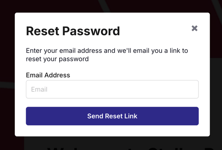Close the Reset Password dialog with X
This screenshot has width=222, height=150.
click(194, 28)
